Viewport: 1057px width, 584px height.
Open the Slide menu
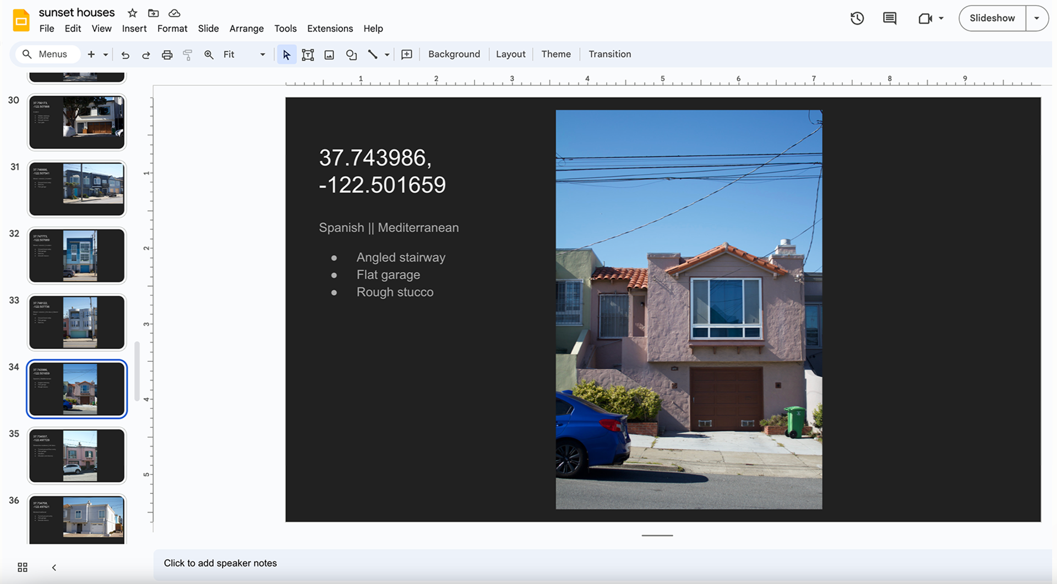pos(208,29)
